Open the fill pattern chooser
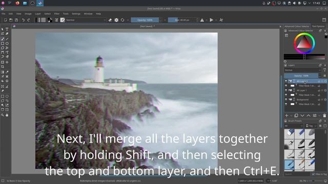 point(43,20)
